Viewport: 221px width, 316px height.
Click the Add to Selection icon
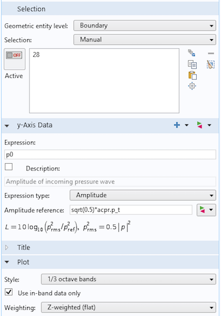tap(192, 53)
